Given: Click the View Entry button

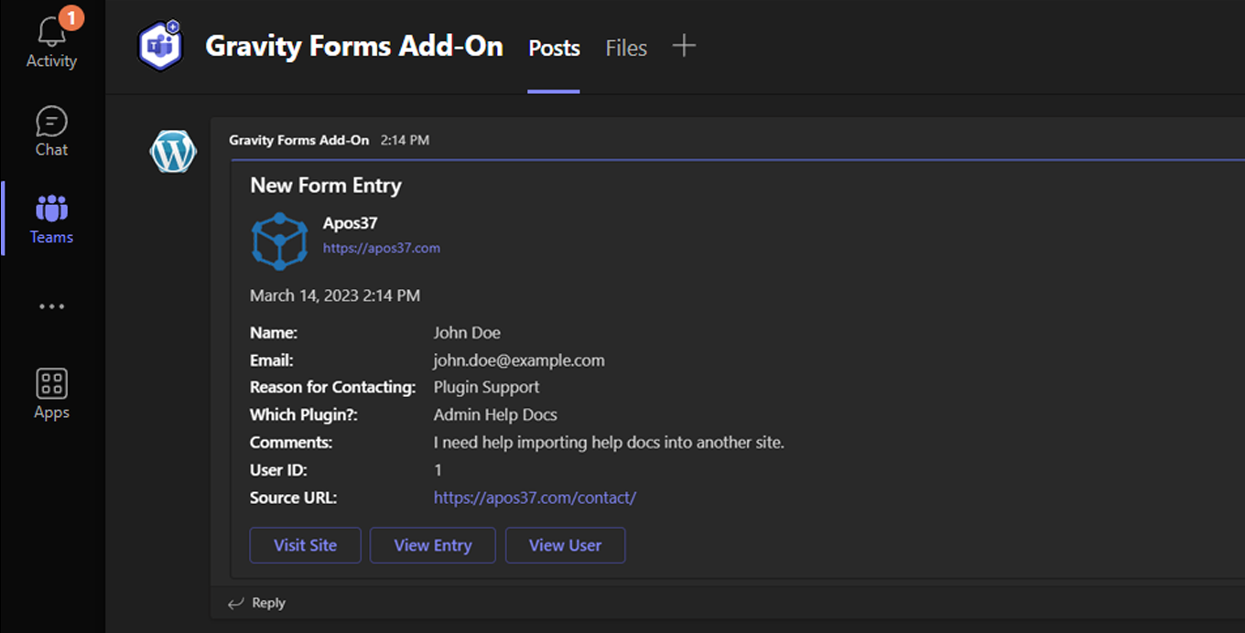Looking at the screenshot, I should pos(432,545).
